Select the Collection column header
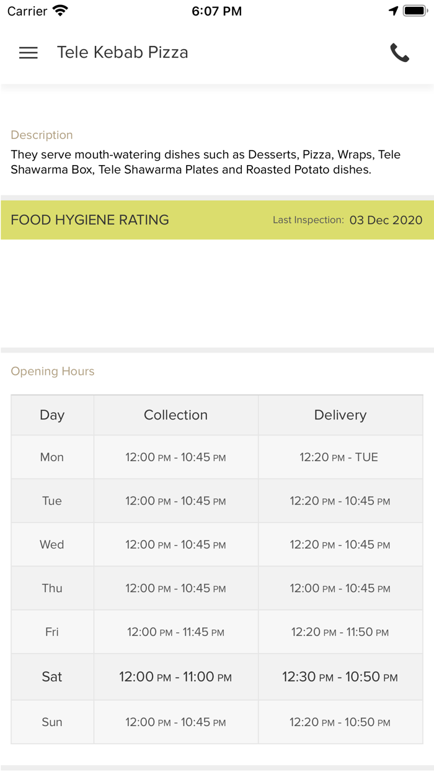Image resolution: width=434 pixels, height=772 pixels. coord(175,415)
